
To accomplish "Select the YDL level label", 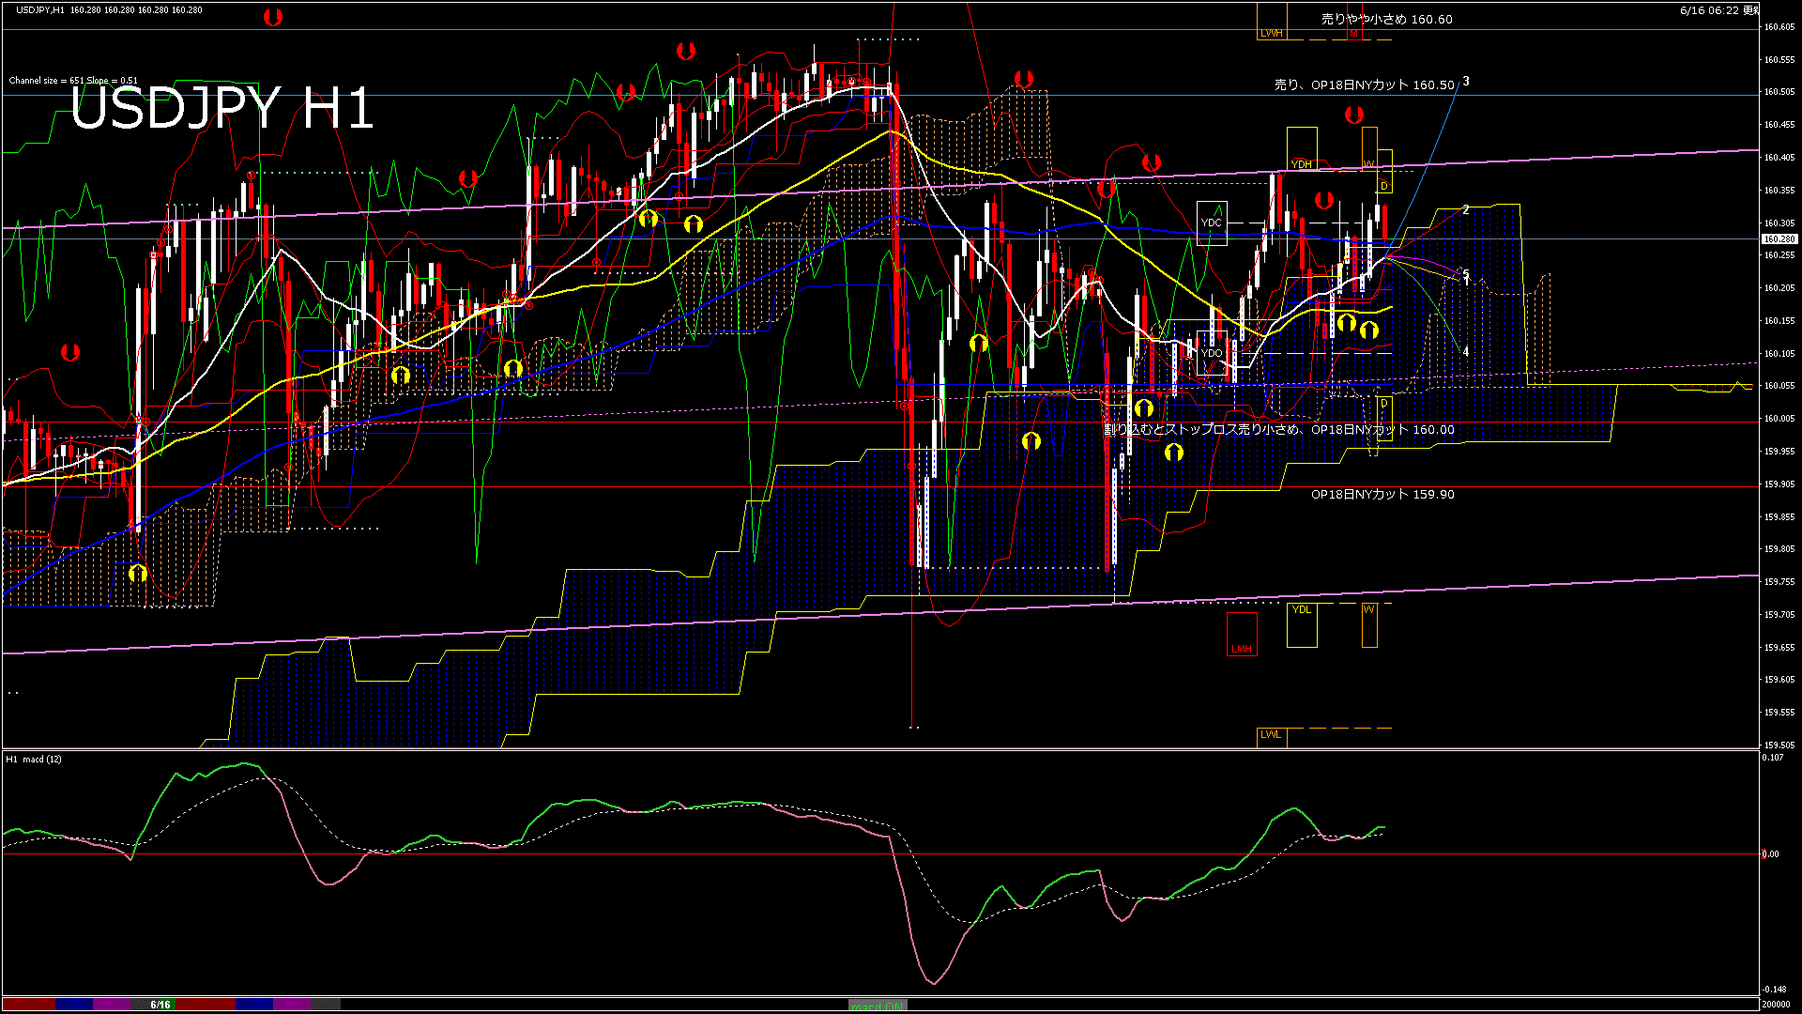I will [x=1302, y=609].
